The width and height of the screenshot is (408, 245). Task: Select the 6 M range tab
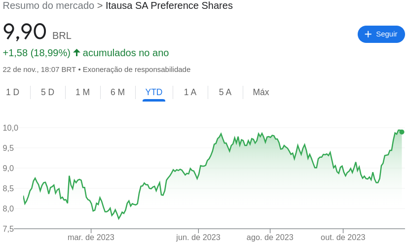117,92
